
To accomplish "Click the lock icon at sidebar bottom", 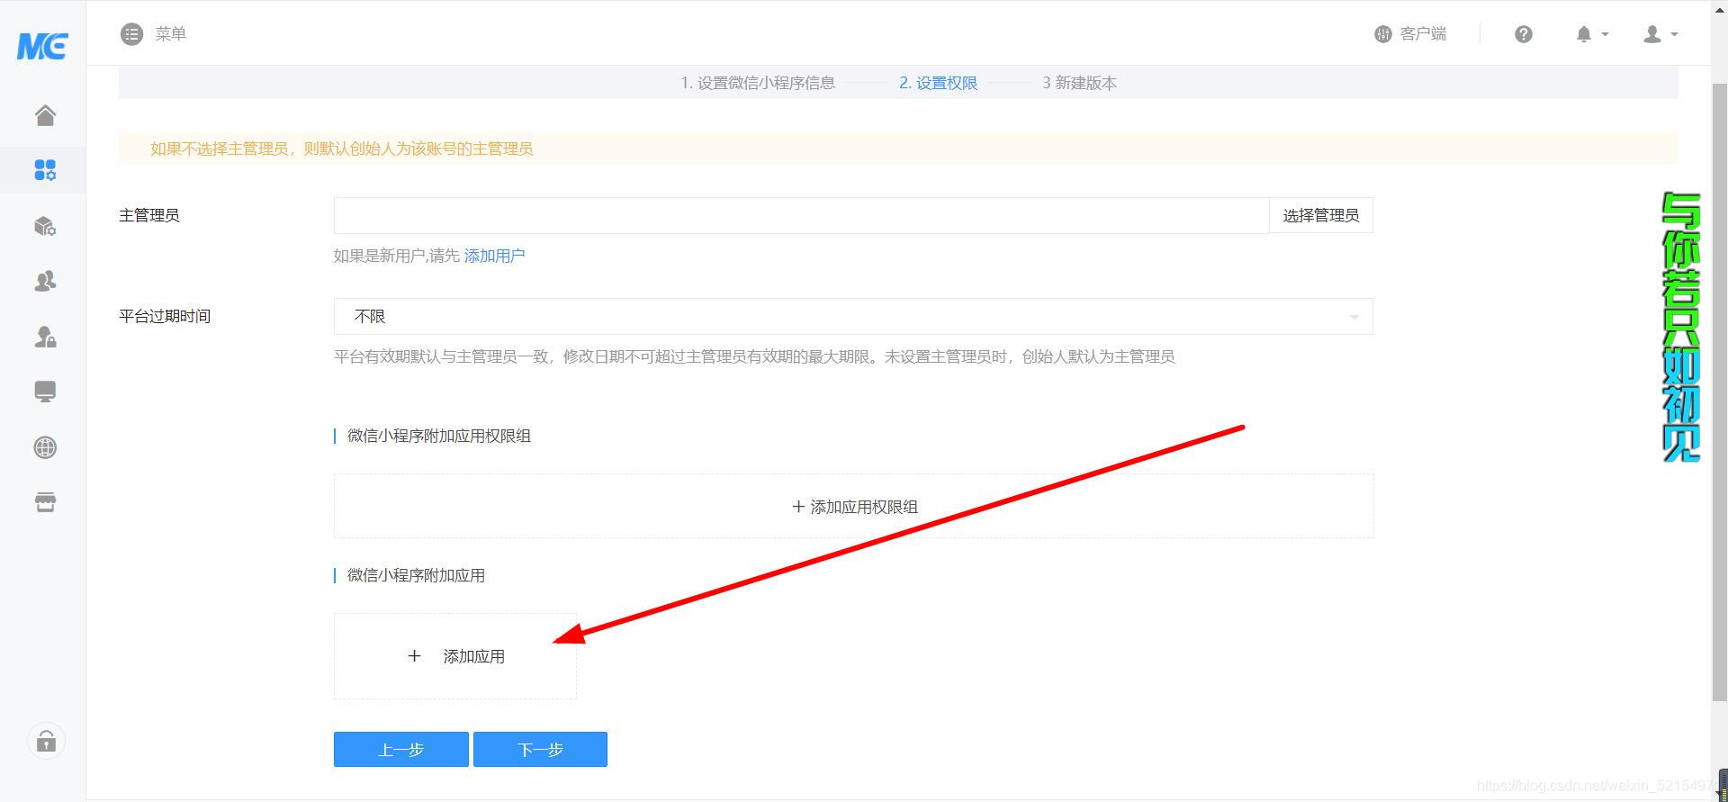I will tap(46, 742).
